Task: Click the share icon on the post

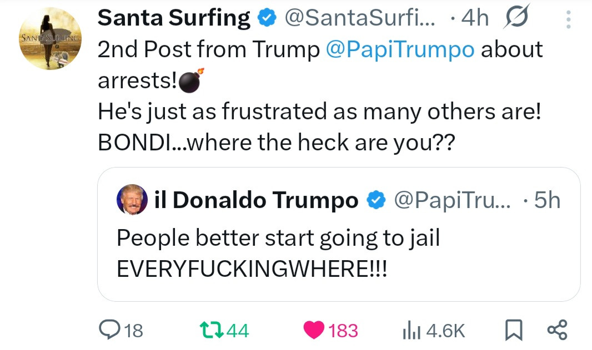Action: coord(557,329)
